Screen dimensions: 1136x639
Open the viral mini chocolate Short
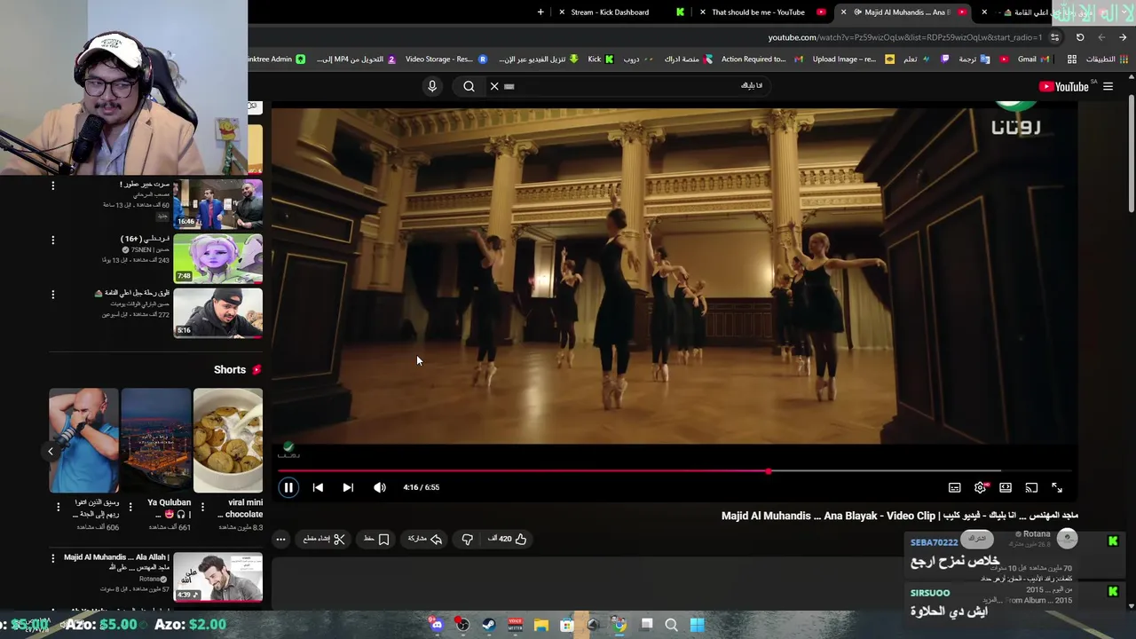tap(228, 440)
